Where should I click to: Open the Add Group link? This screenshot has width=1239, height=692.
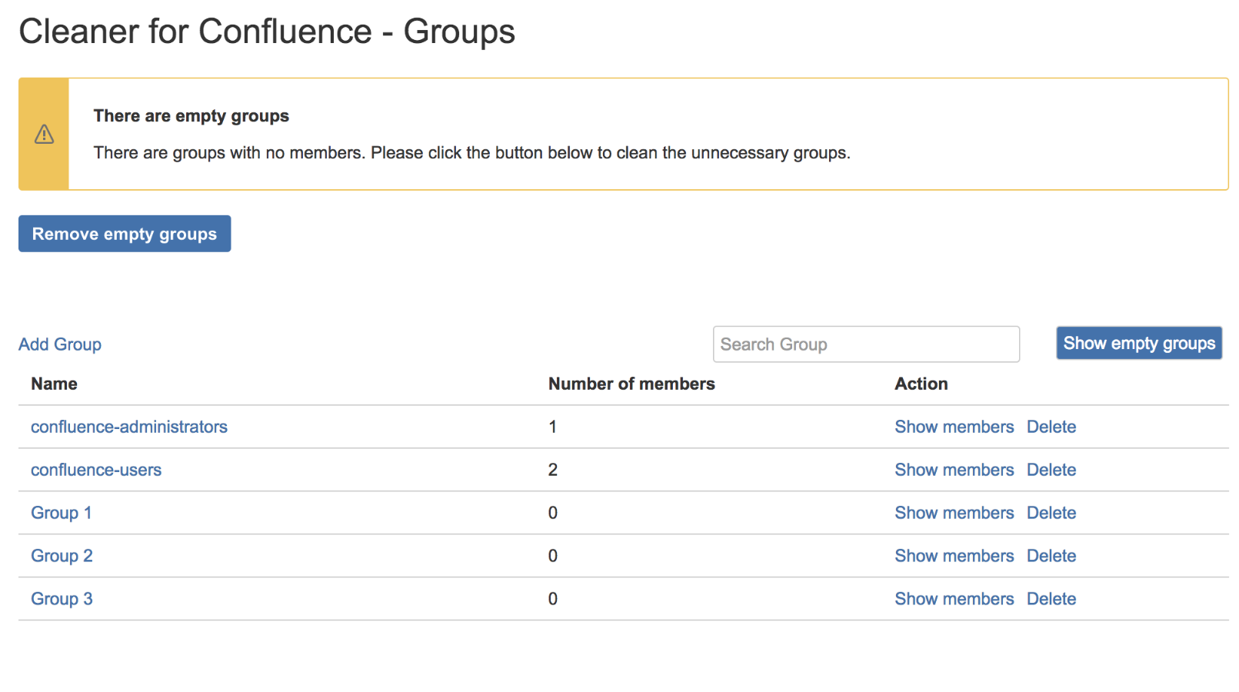tap(60, 344)
